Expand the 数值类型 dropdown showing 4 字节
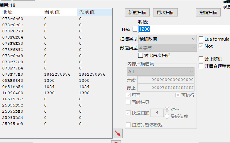The width and height of the screenshot is (230, 143). coord(167,48)
